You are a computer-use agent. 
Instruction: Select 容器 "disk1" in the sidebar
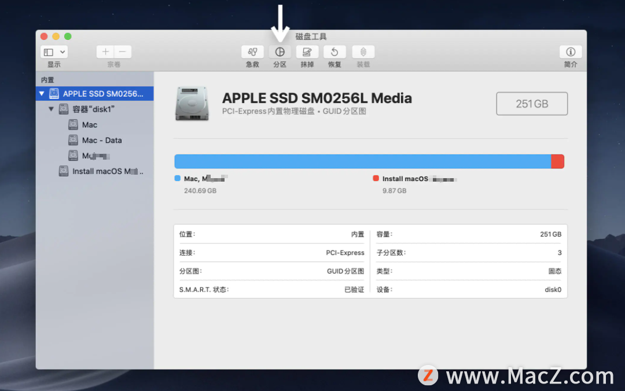[x=95, y=109]
